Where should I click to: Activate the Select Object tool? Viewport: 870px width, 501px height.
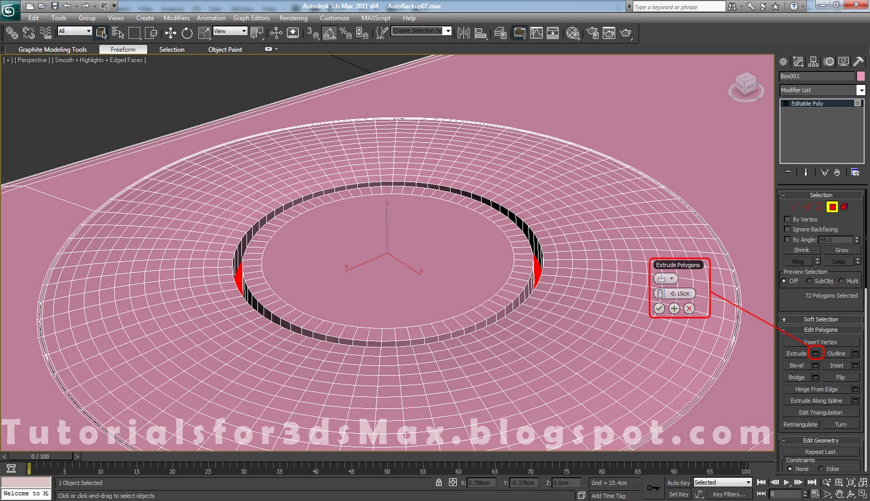tap(101, 33)
